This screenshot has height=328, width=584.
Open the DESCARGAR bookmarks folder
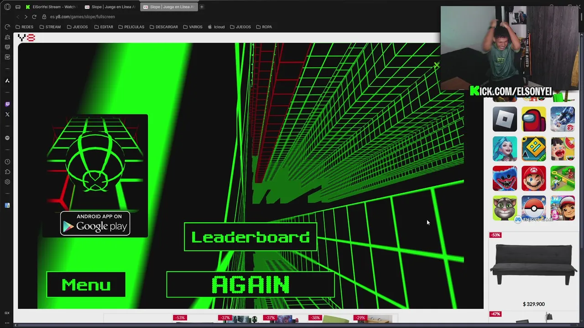coord(163,27)
